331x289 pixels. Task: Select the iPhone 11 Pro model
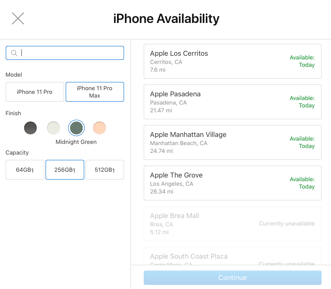click(x=35, y=92)
